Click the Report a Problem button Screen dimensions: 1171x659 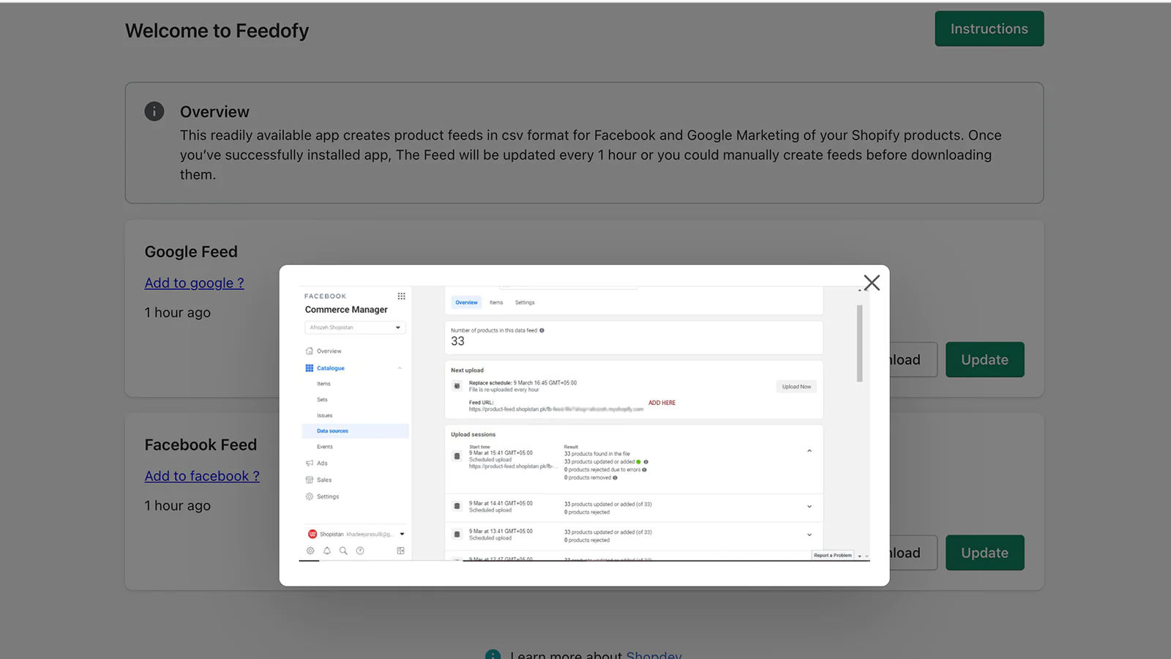point(833,556)
